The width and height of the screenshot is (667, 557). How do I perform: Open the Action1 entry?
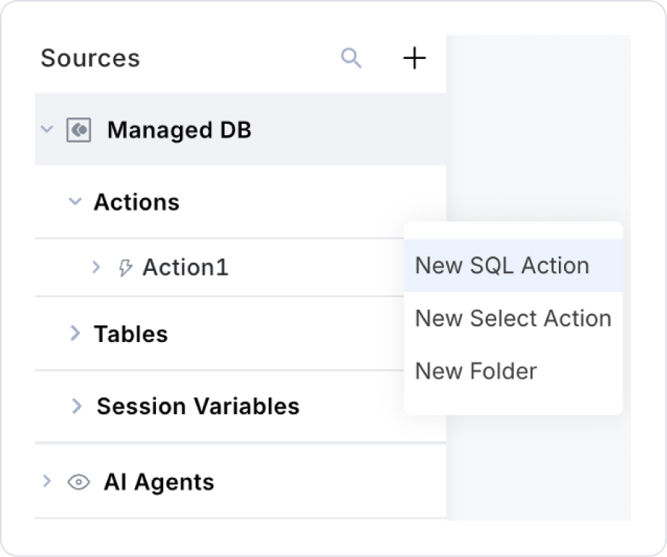185,267
